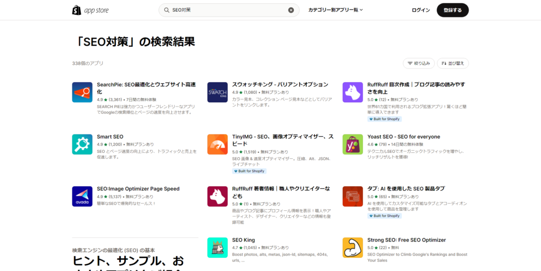Open the avada SEO app icon
541x271 pixels.
82,196
